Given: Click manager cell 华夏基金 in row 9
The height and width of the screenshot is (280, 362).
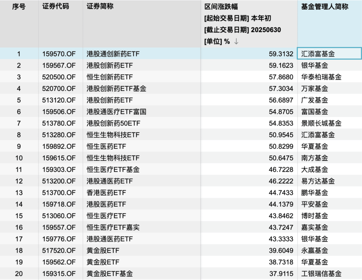Looking at the screenshot, I should click(315, 146).
